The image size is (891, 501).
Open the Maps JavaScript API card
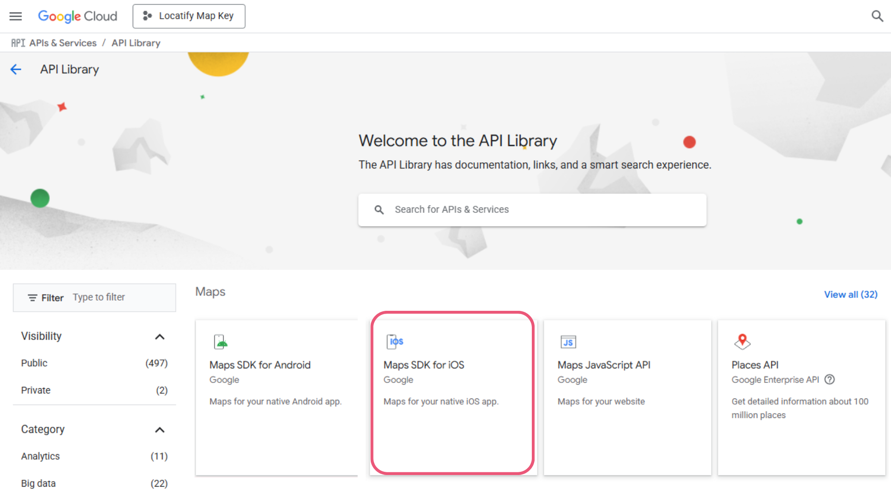coord(627,398)
